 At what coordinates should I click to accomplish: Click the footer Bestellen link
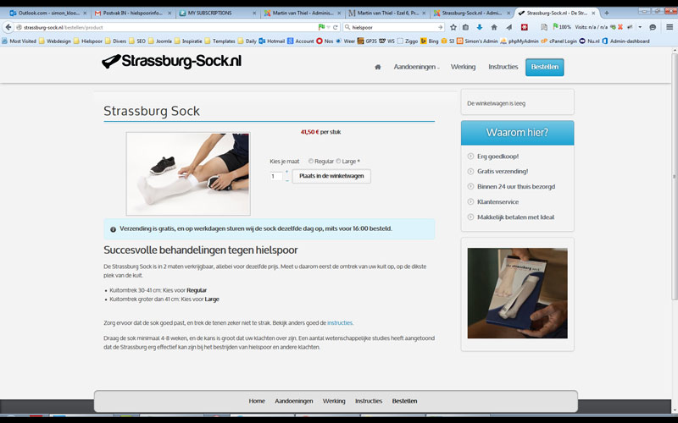(x=404, y=401)
